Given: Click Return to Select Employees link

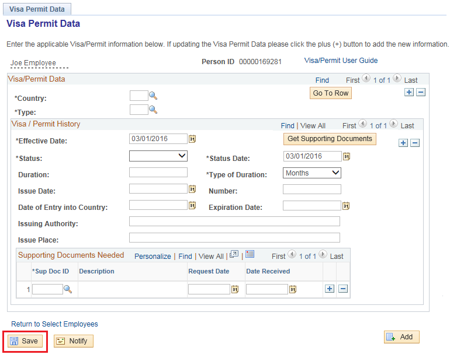Looking at the screenshot, I should click(54, 324).
